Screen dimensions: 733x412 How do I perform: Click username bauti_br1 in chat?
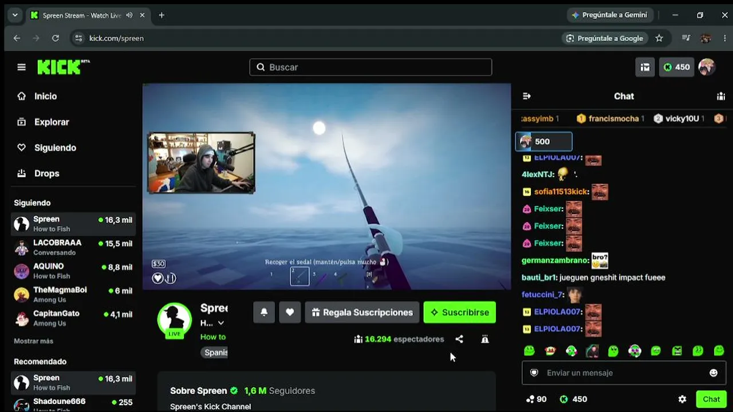[539, 278]
